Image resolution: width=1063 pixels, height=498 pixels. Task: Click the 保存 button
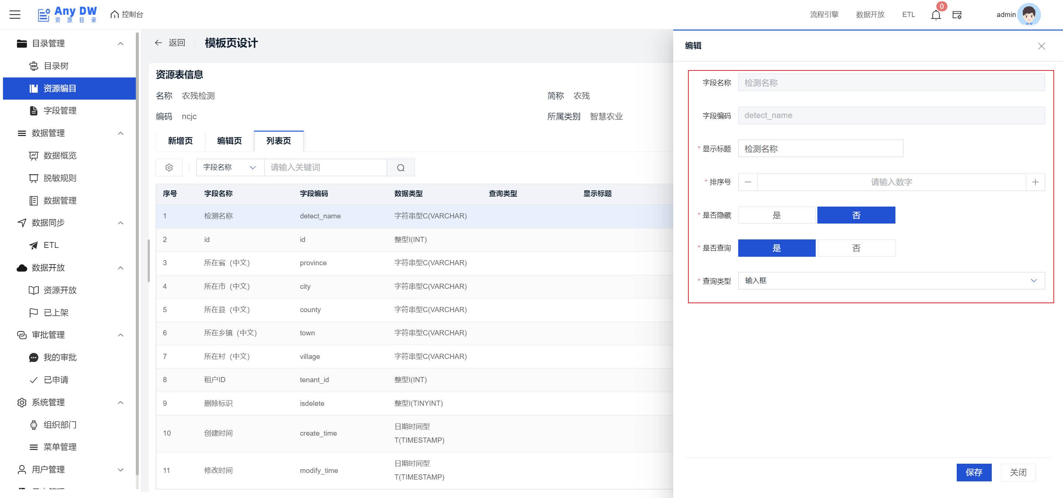pyautogui.click(x=973, y=472)
